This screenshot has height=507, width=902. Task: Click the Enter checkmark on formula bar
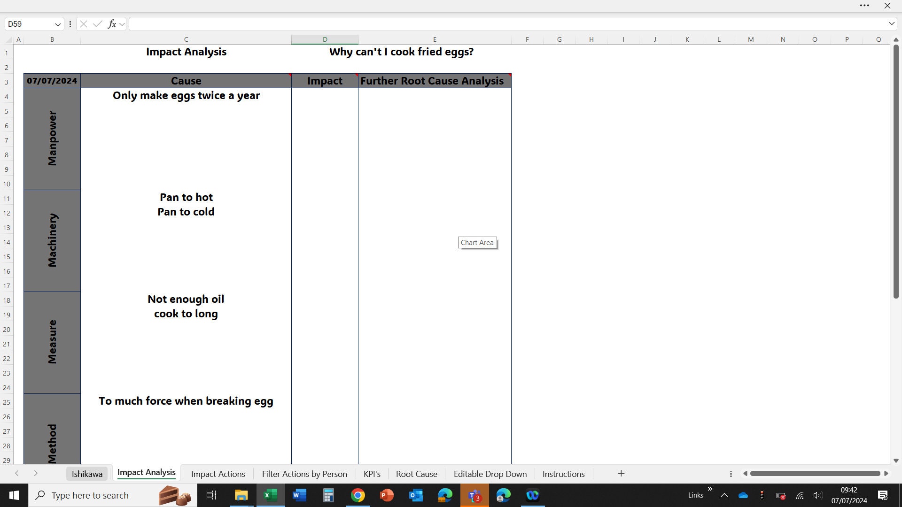[97, 24]
